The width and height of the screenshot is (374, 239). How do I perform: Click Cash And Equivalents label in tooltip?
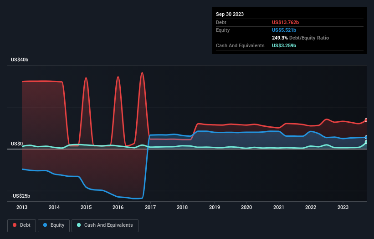[x=240, y=45]
